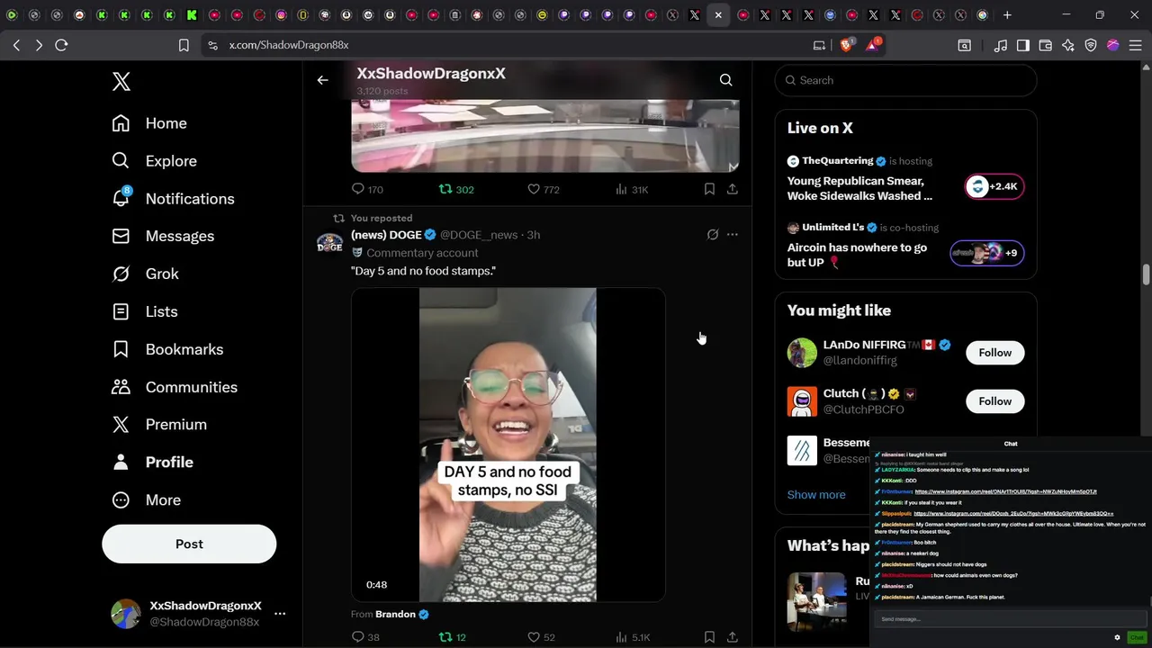
Task: Play the Day 5 food stamps video
Action: (x=508, y=445)
